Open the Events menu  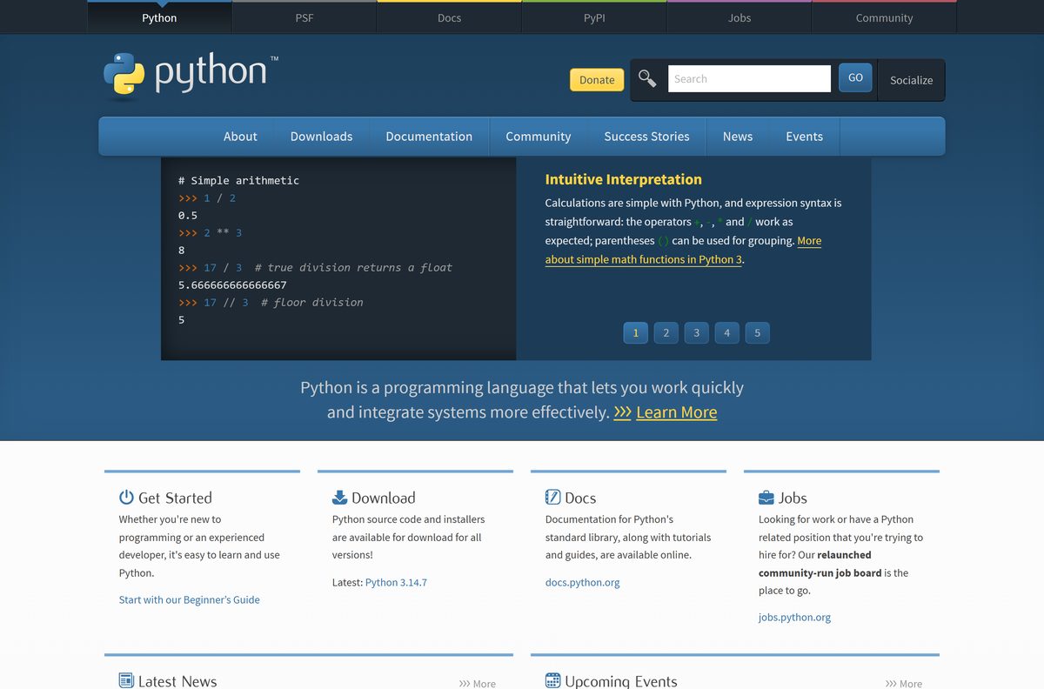(804, 137)
